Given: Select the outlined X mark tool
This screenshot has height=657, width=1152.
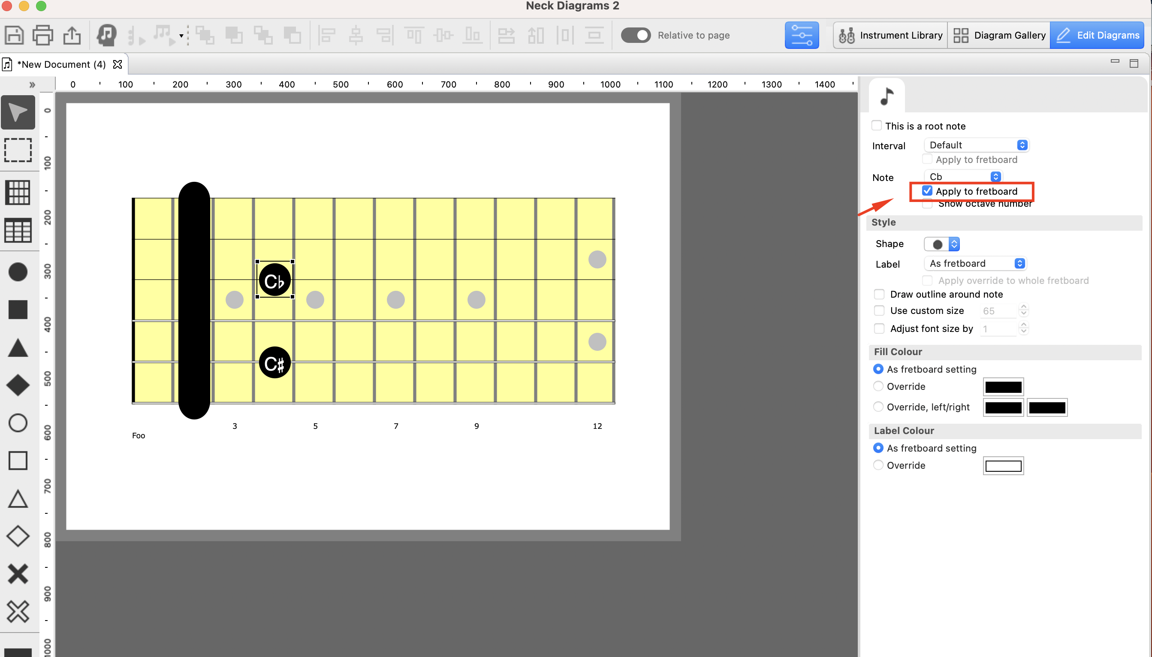Looking at the screenshot, I should [x=18, y=612].
